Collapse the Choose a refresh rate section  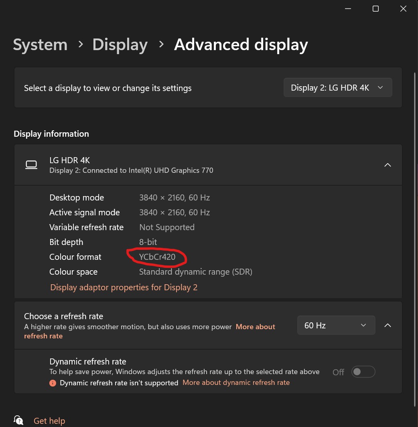point(388,325)
